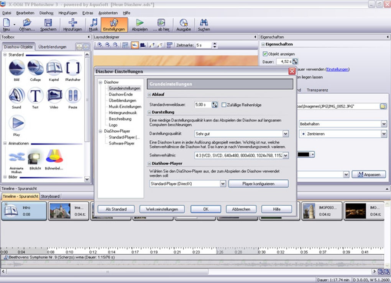
Task: Open the Standard-Player (DirectX) dropdown
Action: (223, 184)
